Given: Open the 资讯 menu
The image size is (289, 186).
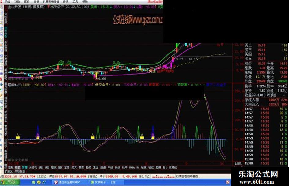Looking at the screenshot, I should pyautogui.click(x=65, y=2).
